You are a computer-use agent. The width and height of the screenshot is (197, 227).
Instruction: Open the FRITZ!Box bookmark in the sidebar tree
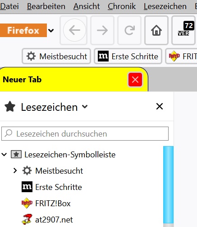coord(46,203)
